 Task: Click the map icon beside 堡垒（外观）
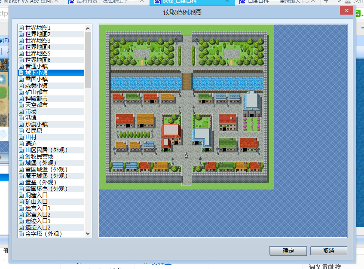tap(21, 182)
